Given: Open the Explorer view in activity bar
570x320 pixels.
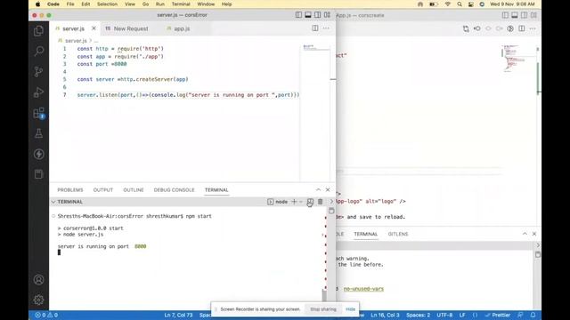Looking at the screenshot, I should click(38, 31).
